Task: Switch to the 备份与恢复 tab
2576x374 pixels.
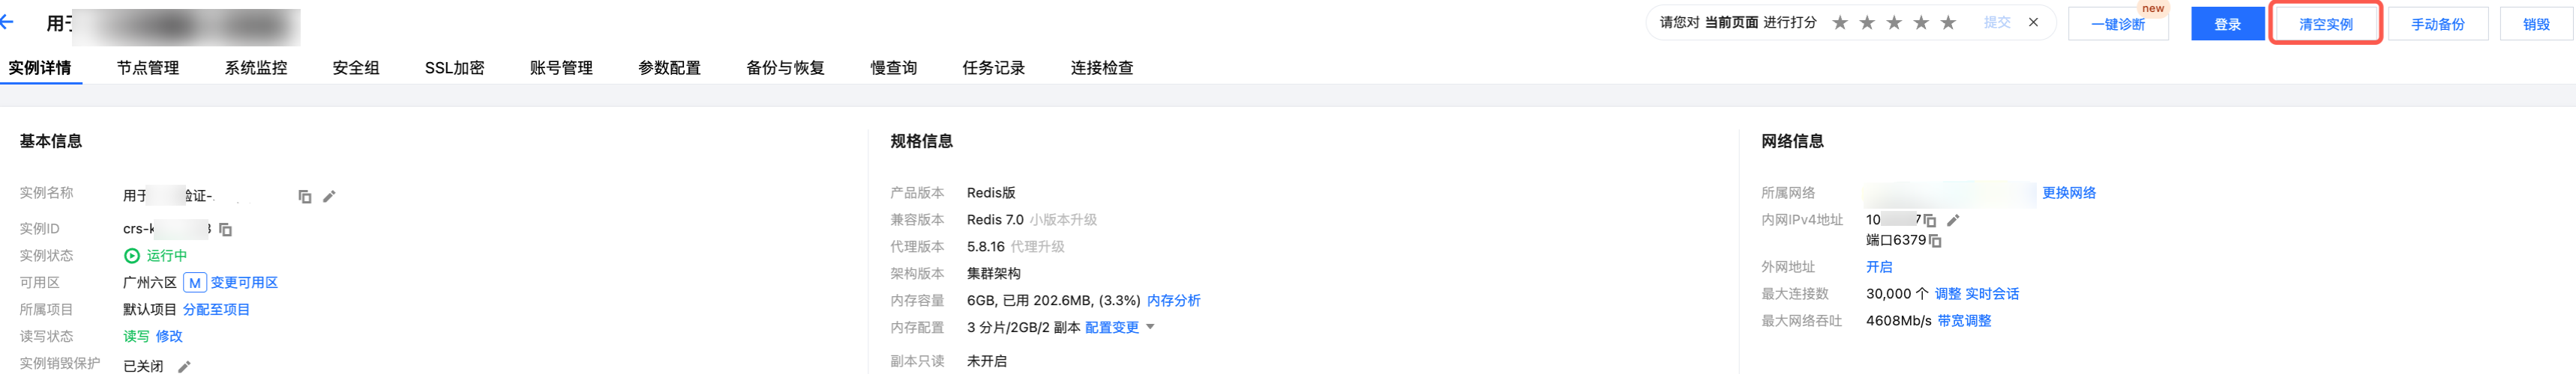Action: [785, 68]
